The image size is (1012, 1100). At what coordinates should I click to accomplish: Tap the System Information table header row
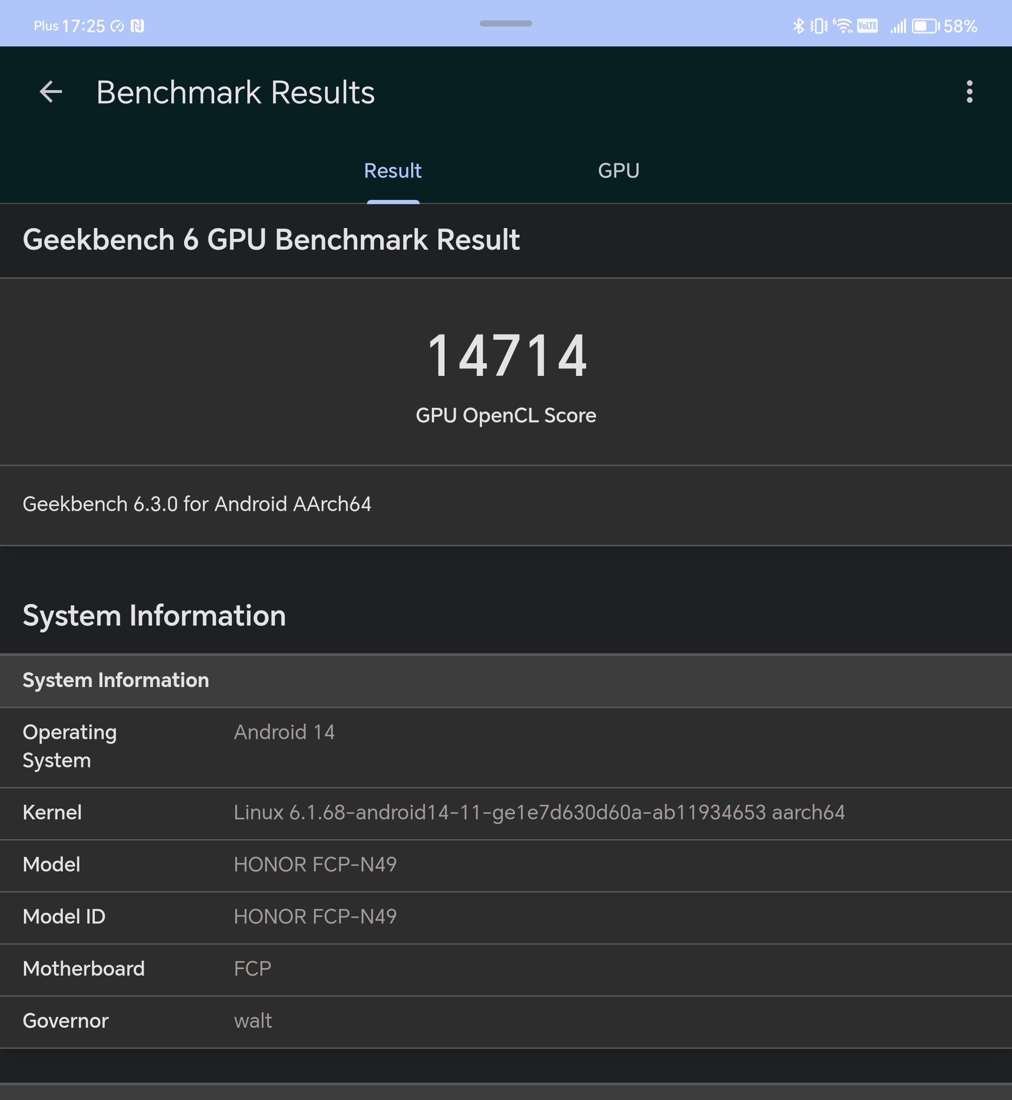click(x=506, y=680)
